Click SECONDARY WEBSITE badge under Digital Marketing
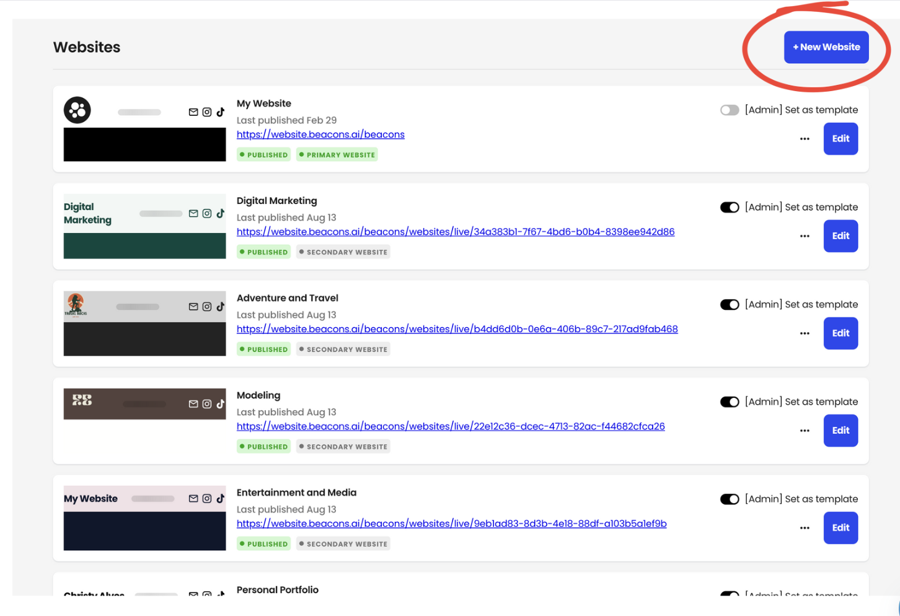This screenshot has width=900, height=616. (343, 252)
